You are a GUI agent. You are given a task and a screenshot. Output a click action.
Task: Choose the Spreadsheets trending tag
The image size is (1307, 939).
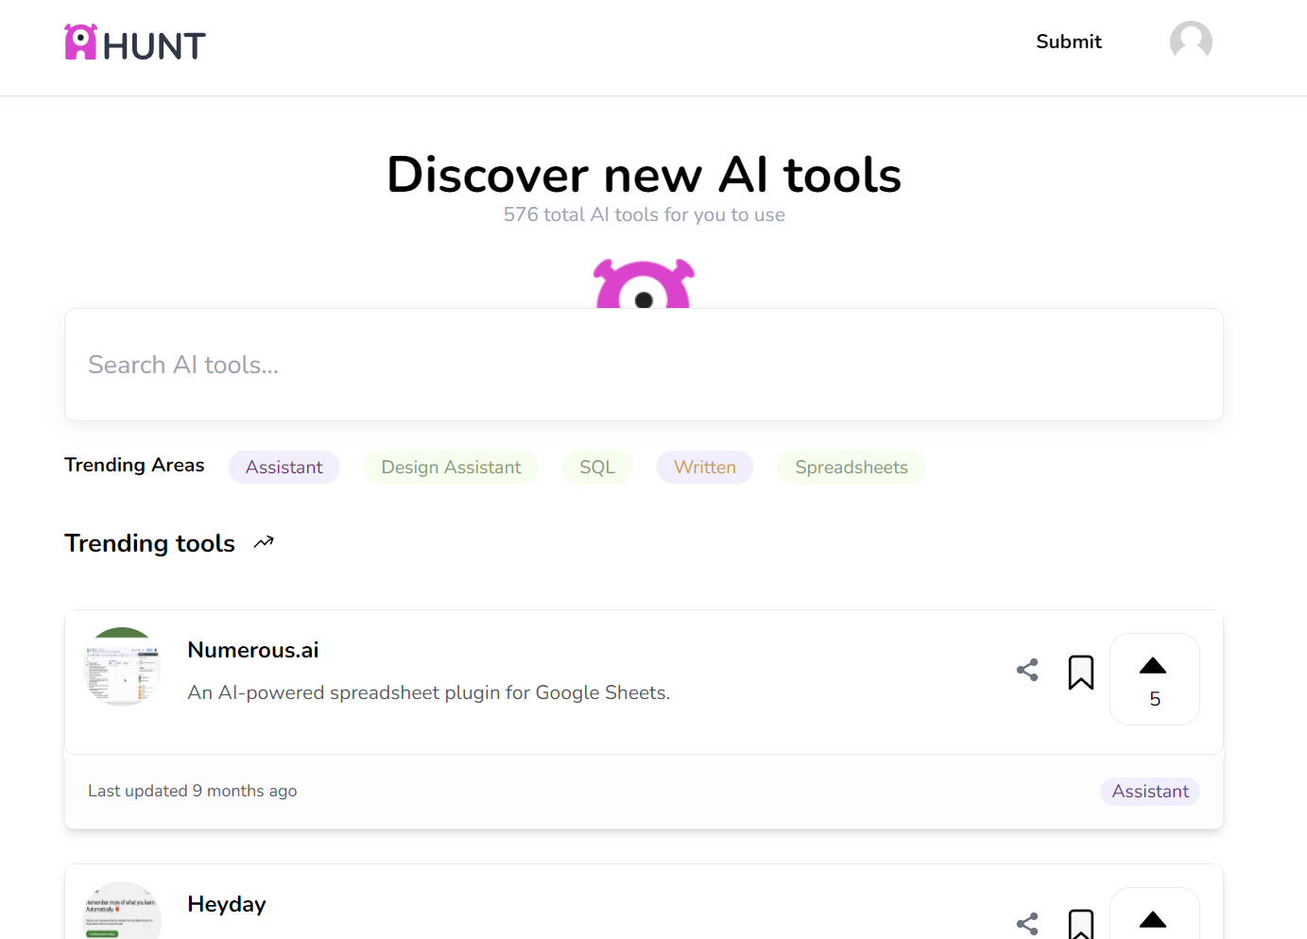(x=851, y=467)
